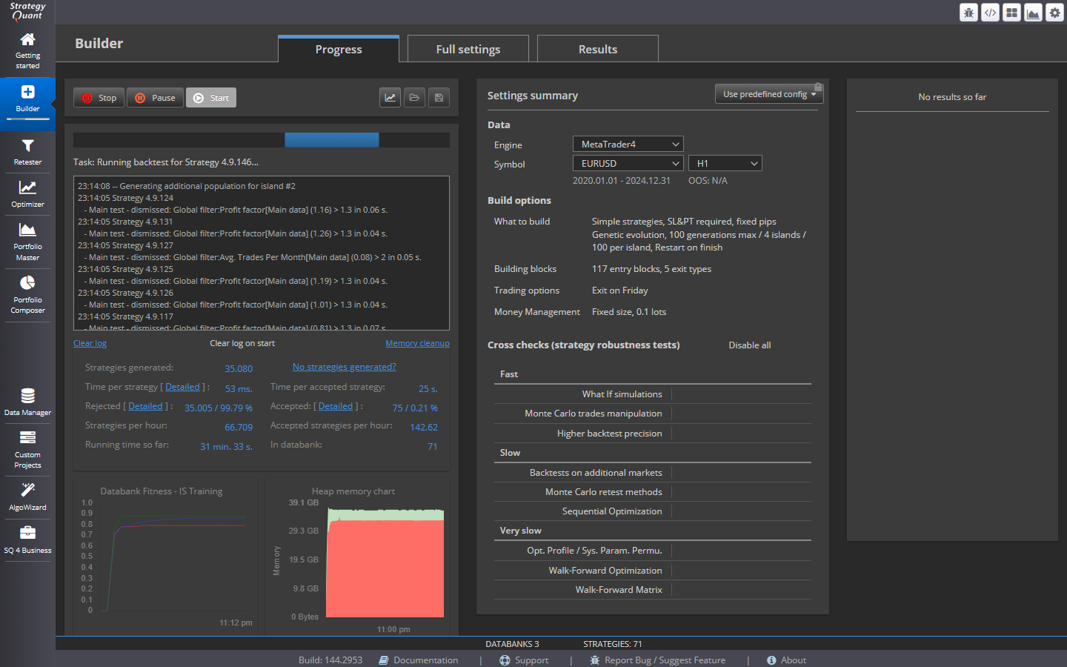This screenshot has height=667, width=1067.
Task: Click the save floppy disk toolbar icon
Action: tap(439, 98)
